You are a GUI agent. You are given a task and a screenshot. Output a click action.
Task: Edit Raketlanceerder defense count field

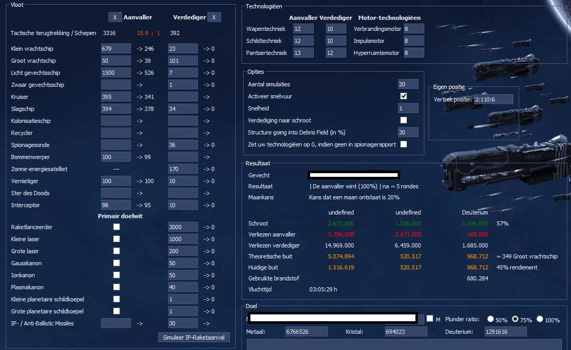click(x=183, y=227)
